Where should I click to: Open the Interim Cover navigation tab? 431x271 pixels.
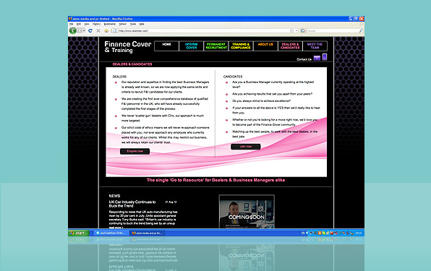pyautogui.click(x=192, y=46)
